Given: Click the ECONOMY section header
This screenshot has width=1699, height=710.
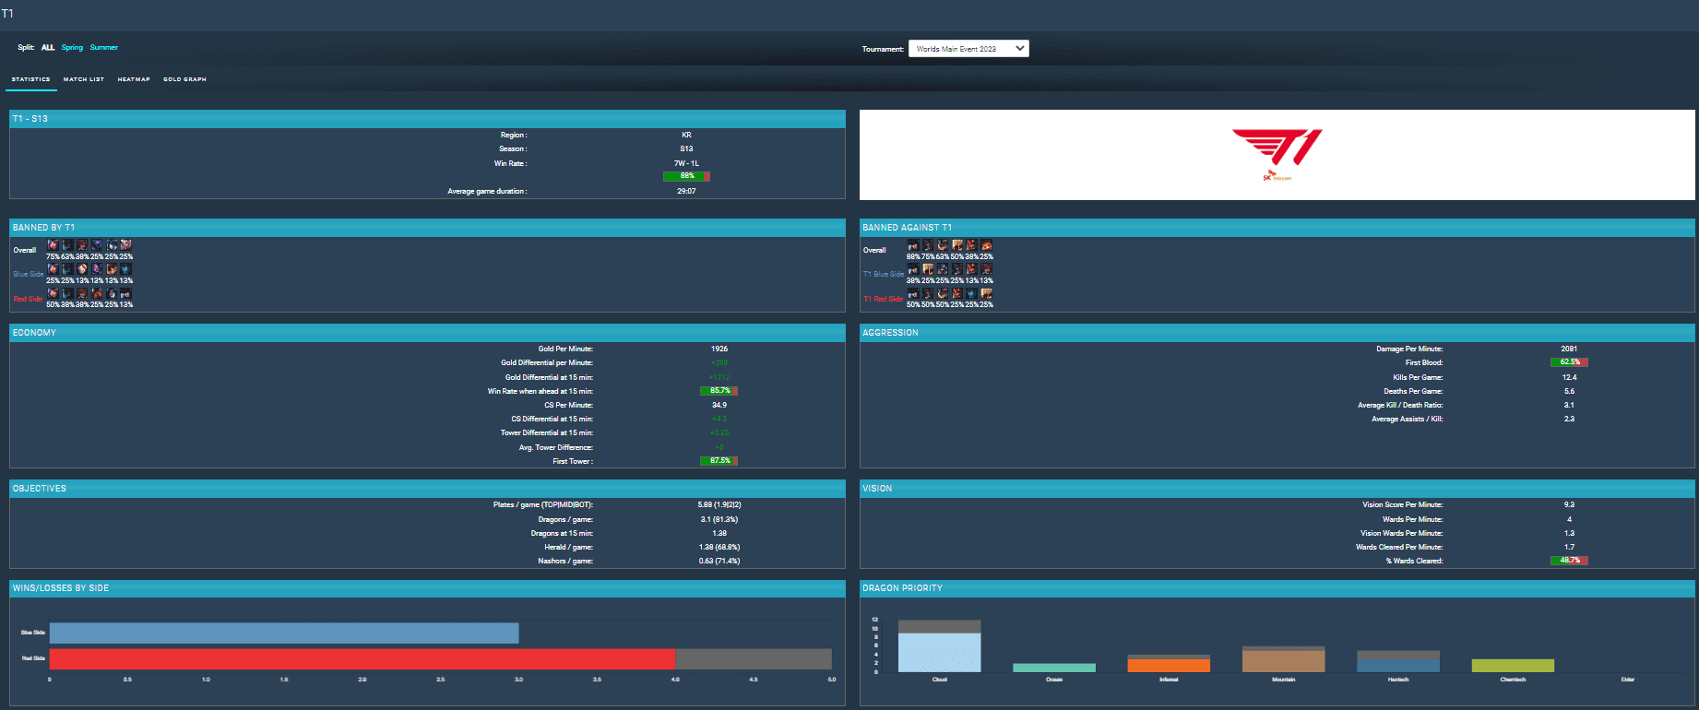Looking at the screenshot, I should [x=427, y=332].
